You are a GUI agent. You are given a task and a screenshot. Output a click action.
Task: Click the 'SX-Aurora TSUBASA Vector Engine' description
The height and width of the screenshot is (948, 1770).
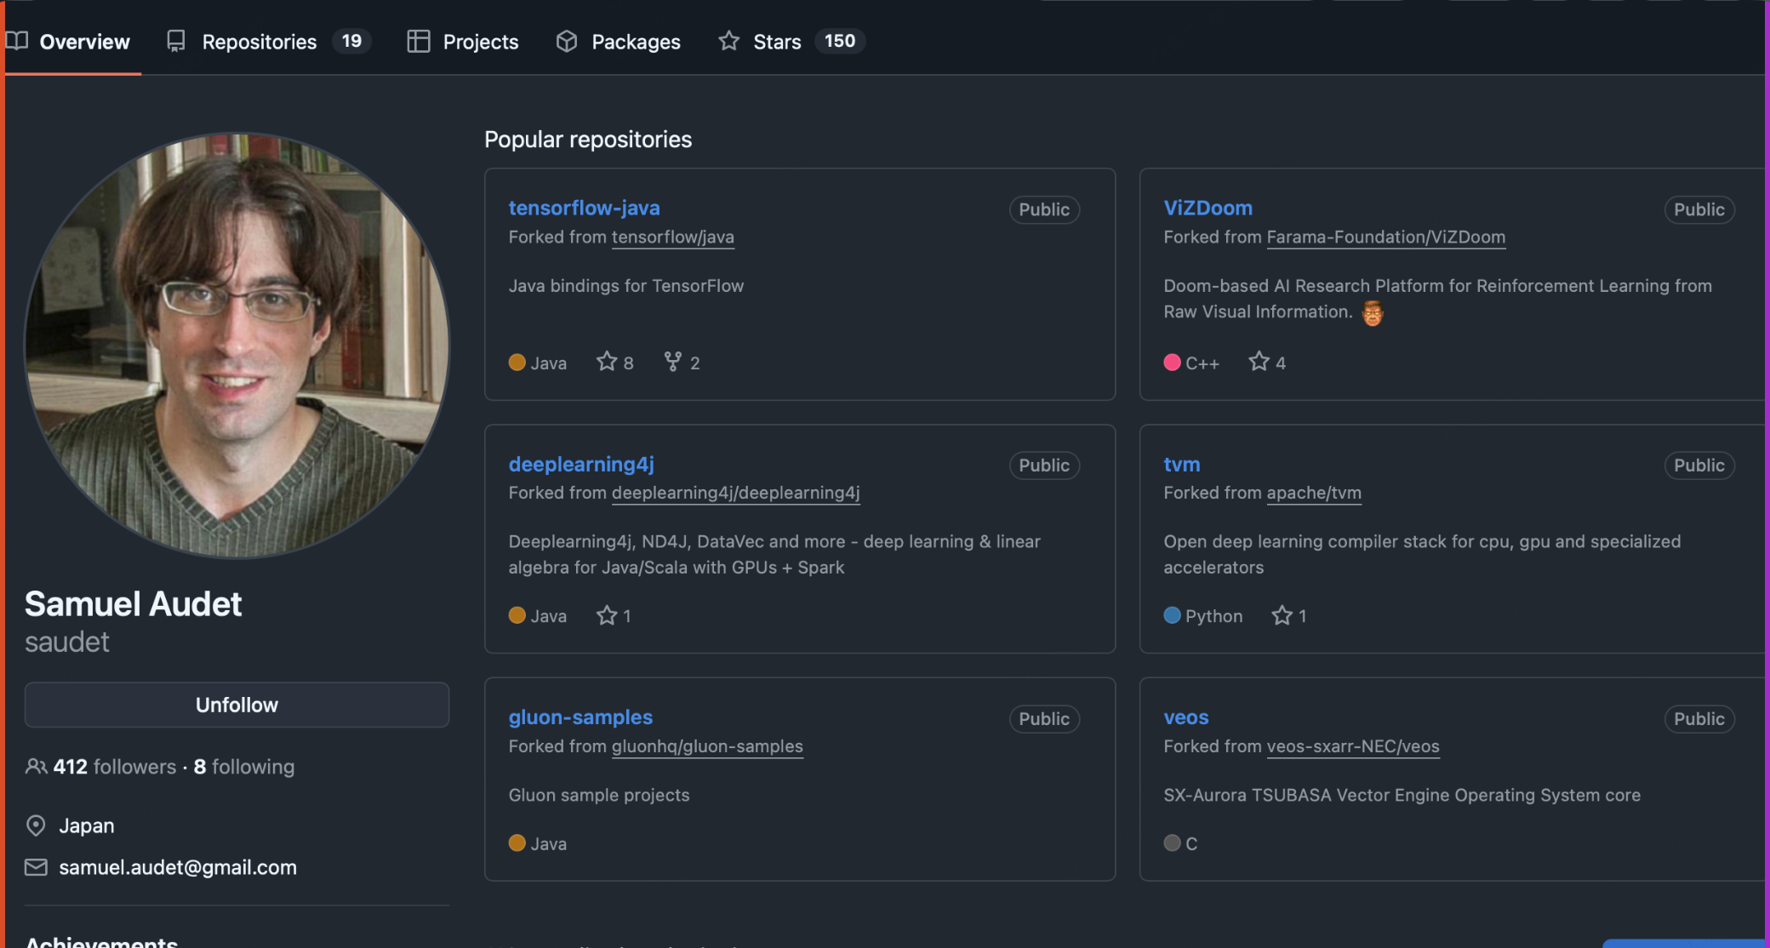pyautogui.click(x=1402, y=795)
